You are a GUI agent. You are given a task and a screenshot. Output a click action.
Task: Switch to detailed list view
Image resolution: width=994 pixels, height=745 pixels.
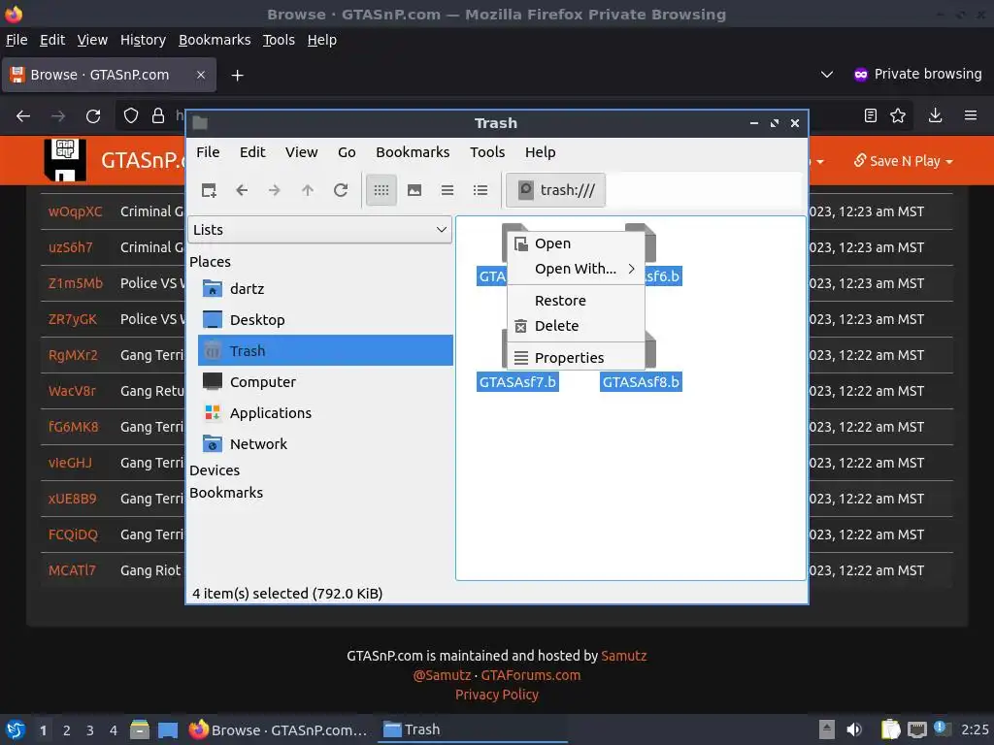(x=480, y=190)
